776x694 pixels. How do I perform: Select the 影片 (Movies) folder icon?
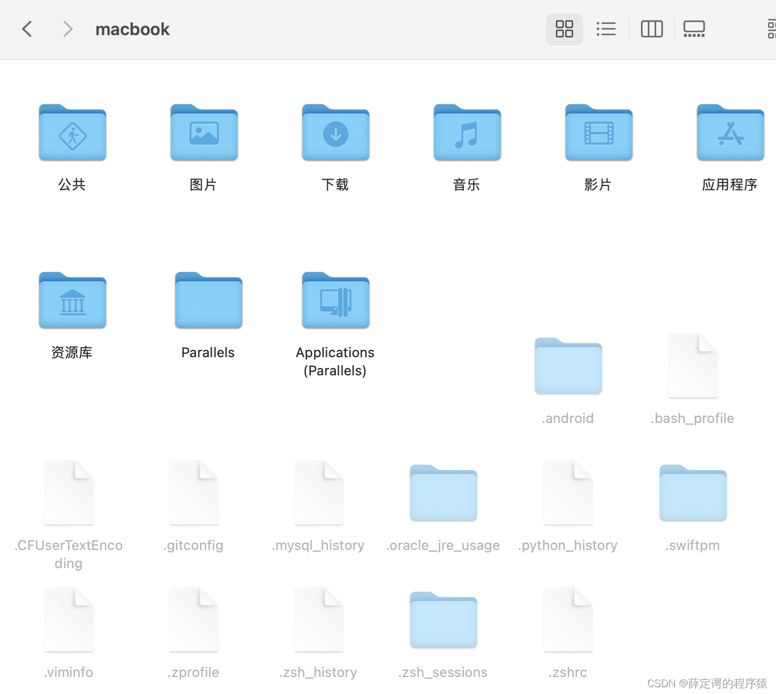pyautogui.click(x=599, y=132)
